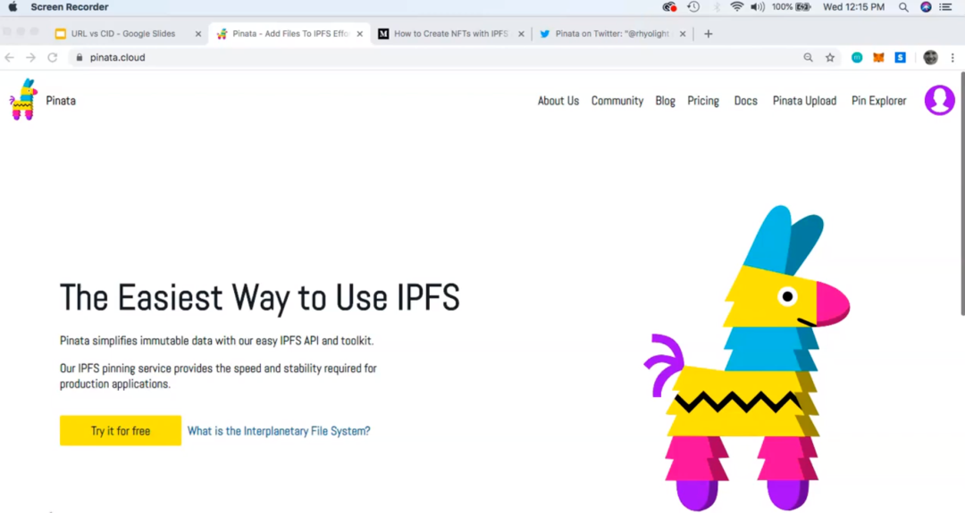Reload the pinata.cloud page
The width and height of the screenshot is (965, 513).
pos(53,57)
